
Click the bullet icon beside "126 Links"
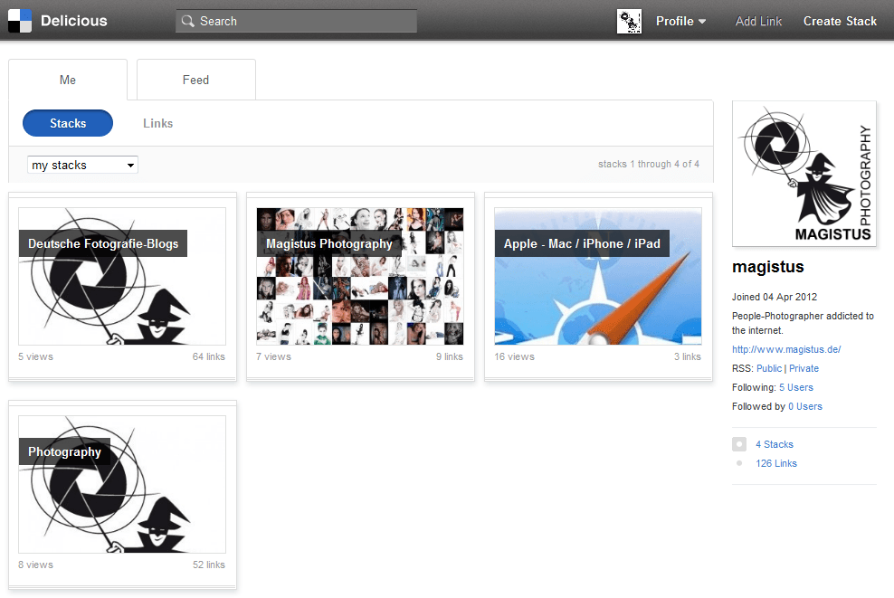(739, 463)
